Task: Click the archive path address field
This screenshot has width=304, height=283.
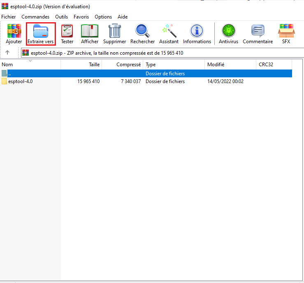Action: point(162,53)
